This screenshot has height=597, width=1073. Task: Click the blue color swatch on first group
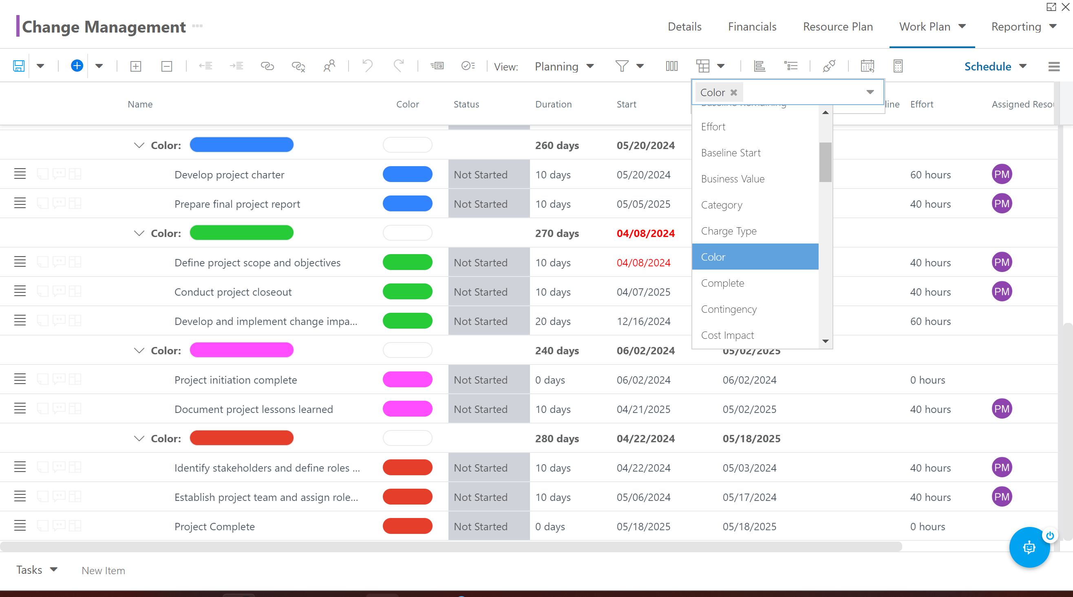coord(241,145)
